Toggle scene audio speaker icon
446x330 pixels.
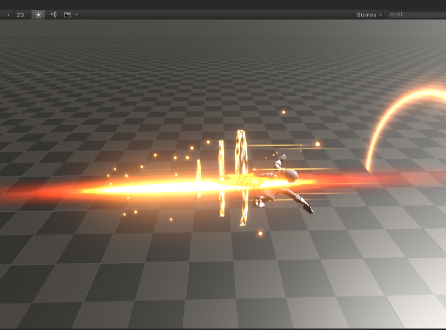[x=53, y=15]
